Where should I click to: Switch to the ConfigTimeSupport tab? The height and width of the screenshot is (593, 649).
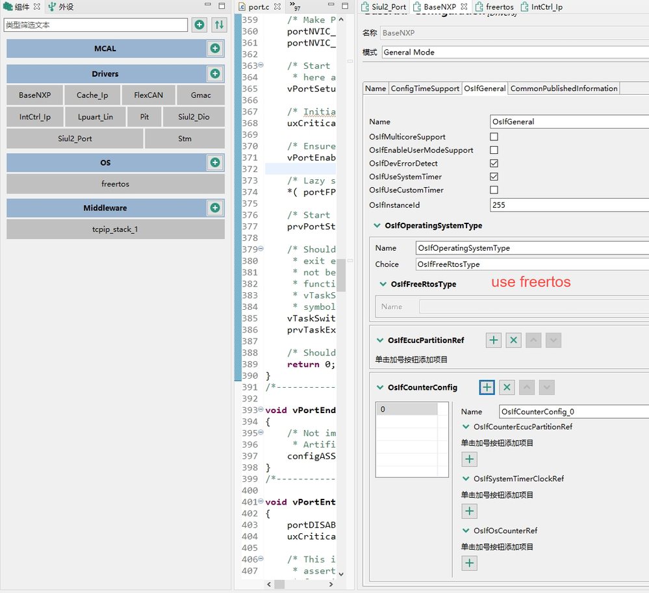(x=425, y=88)
